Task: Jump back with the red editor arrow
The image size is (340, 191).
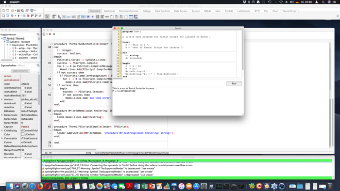Action: click(50, 34)
